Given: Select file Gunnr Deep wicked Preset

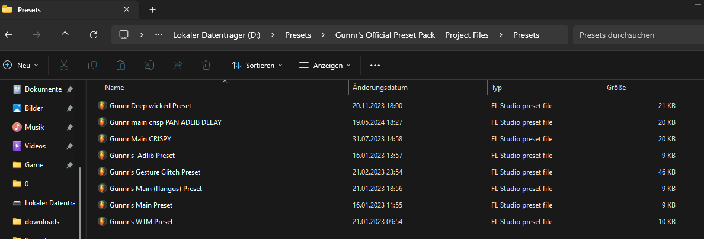Looking at the screenshot, I should (151, 106).
